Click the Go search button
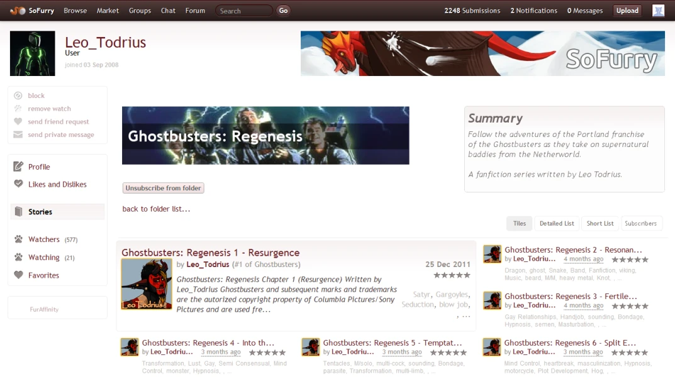The height and width of the screenshot is (377, 675). click(x=283, y=11)
